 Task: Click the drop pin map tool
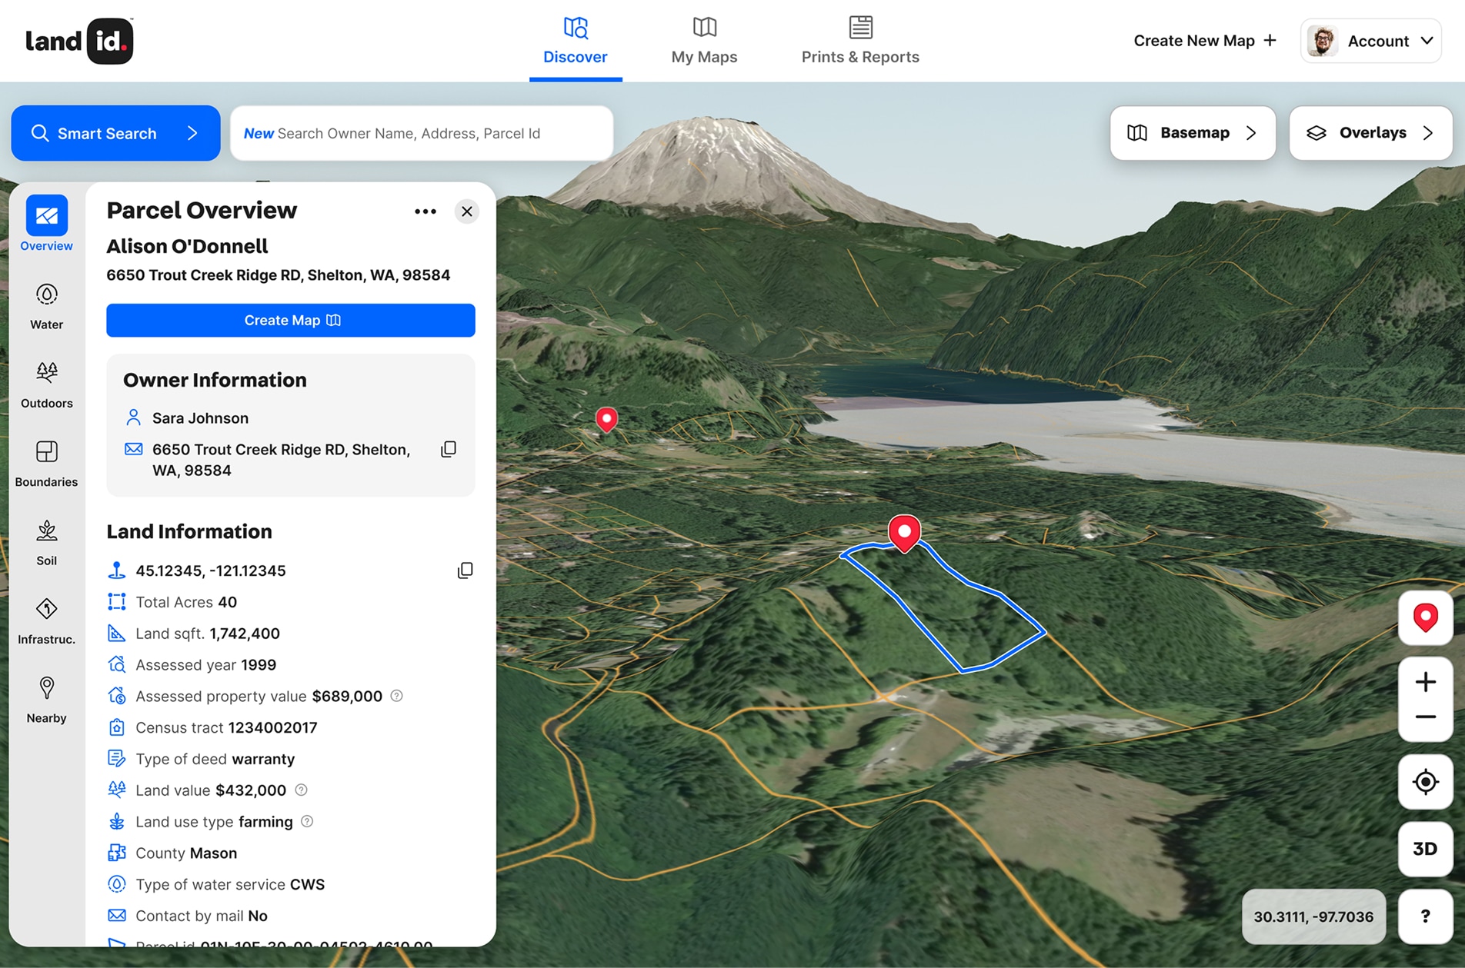[x=1425, y=617]
